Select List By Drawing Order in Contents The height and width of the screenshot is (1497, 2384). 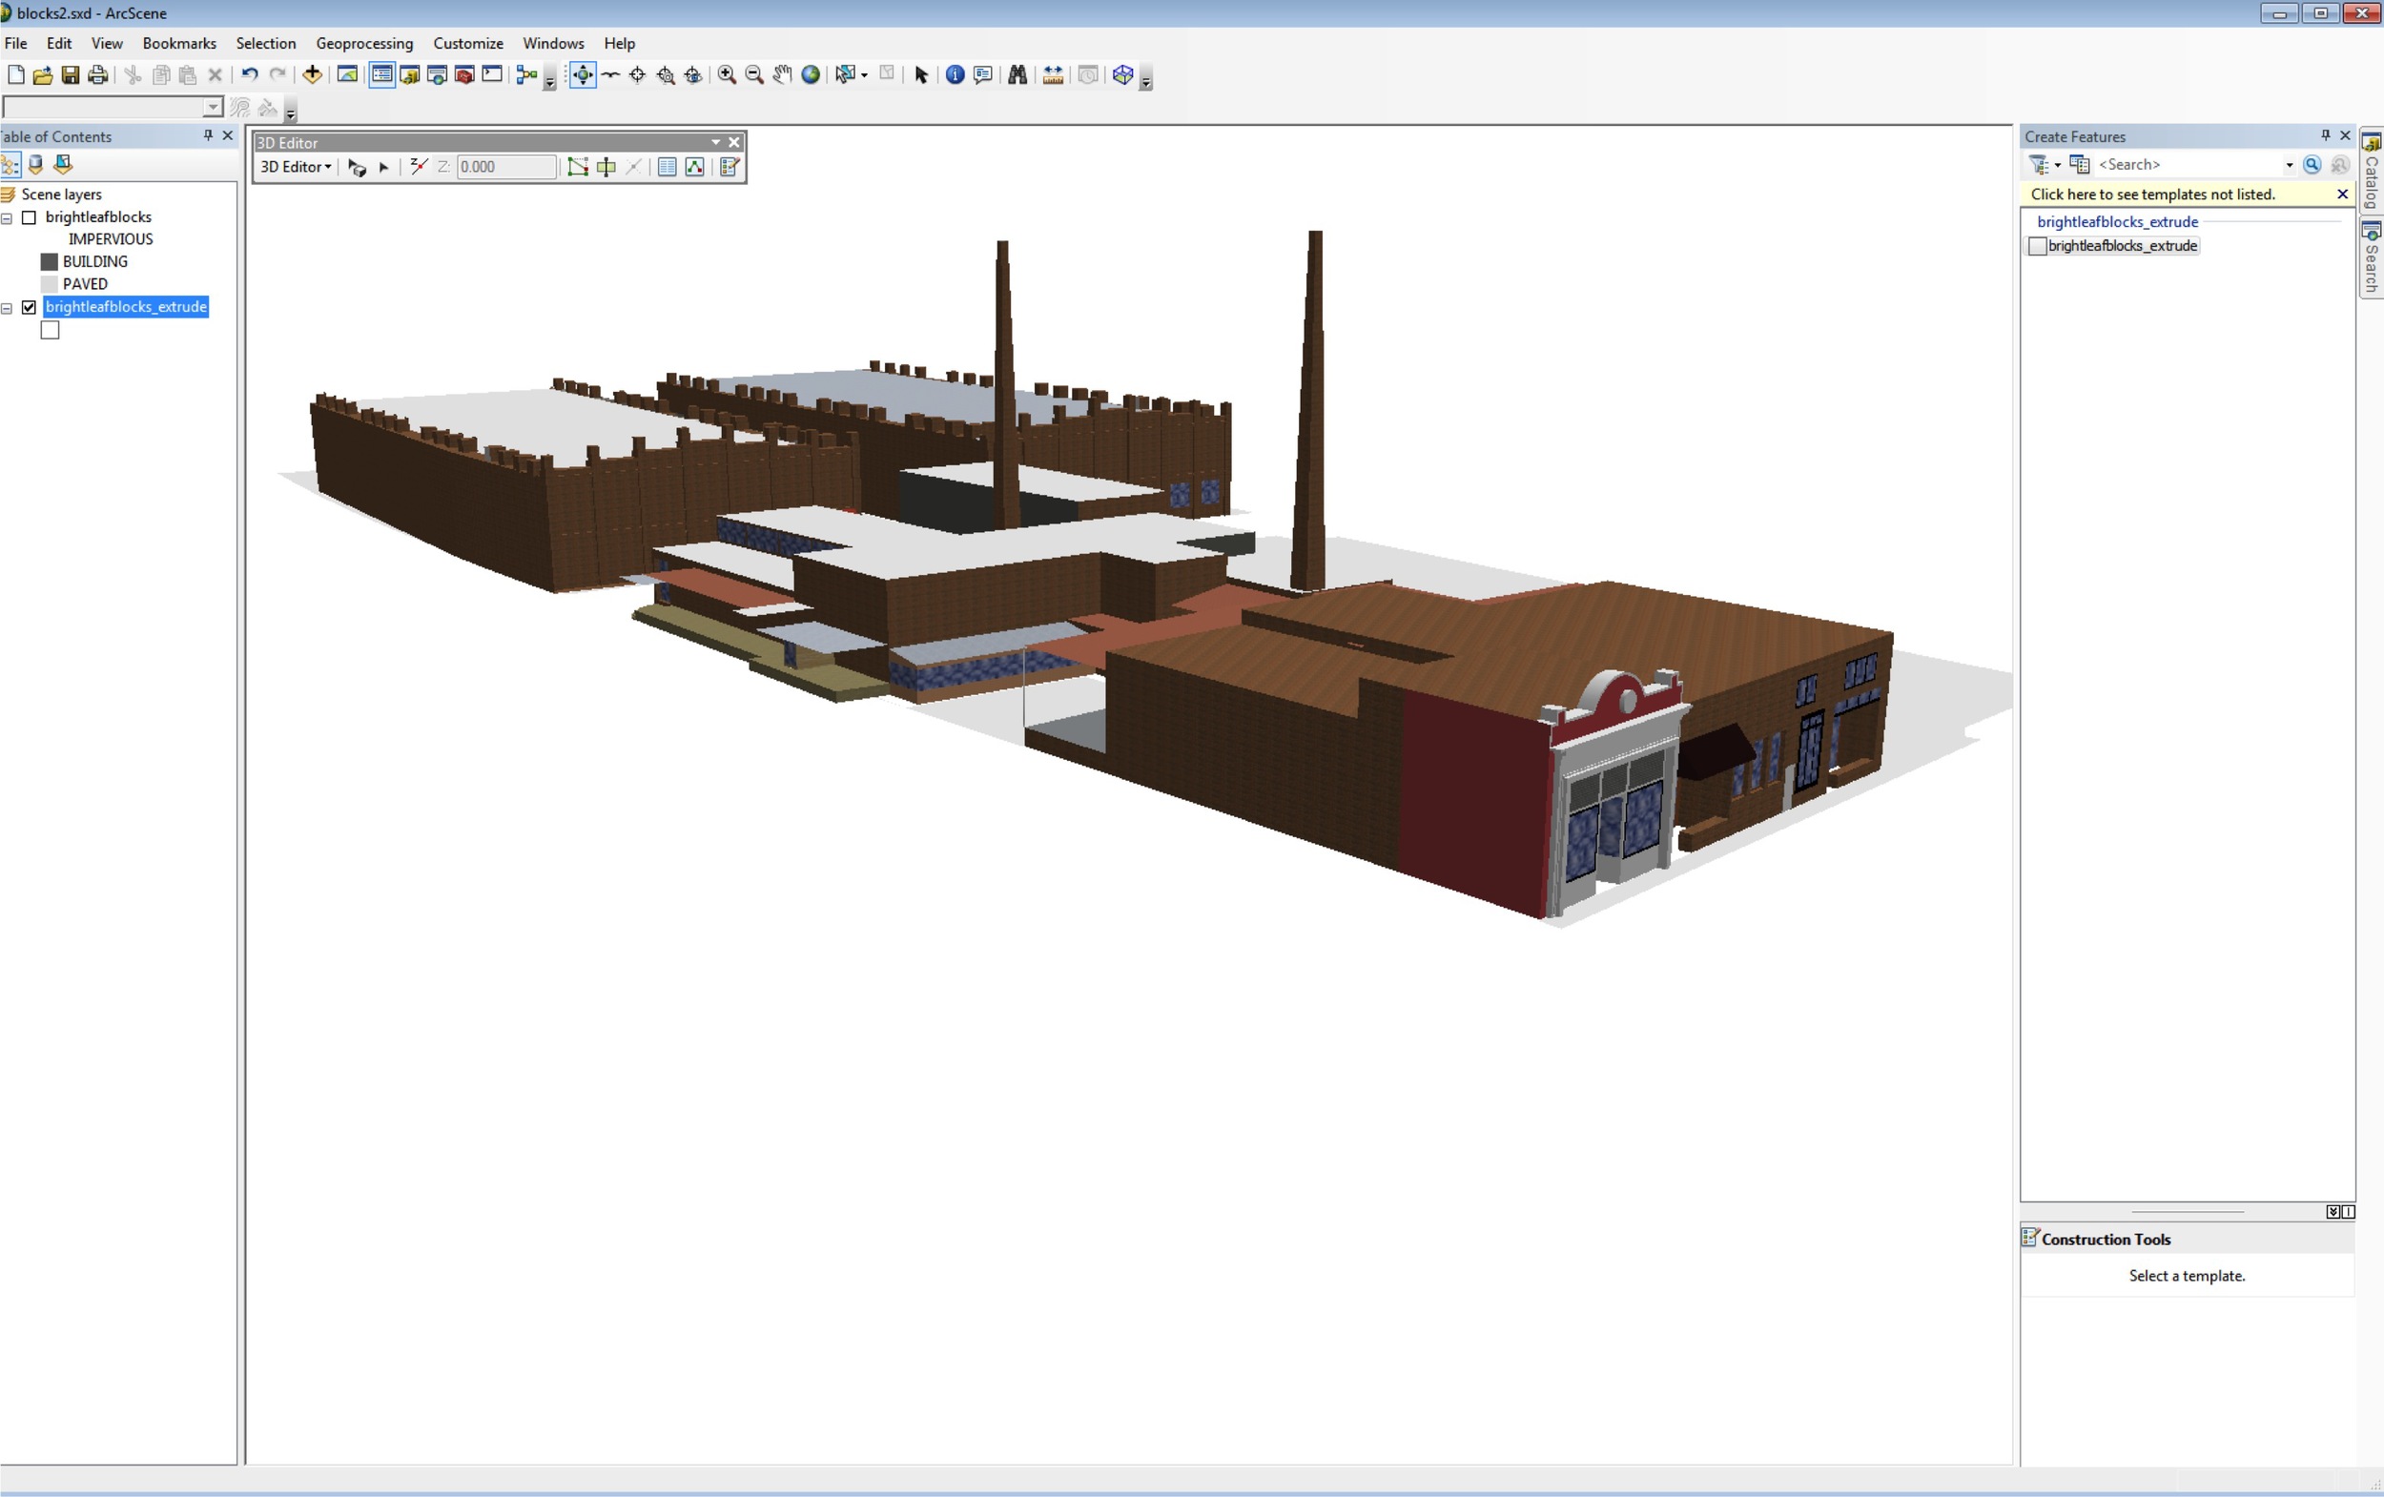click(x=10, y=165)
